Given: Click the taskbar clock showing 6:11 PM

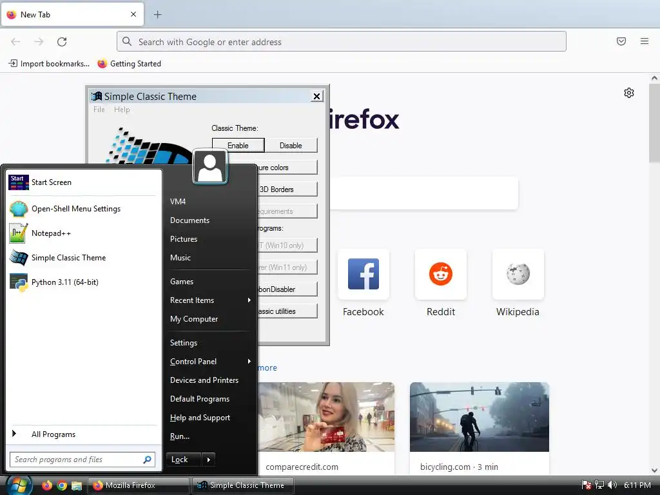Looking at the screenshot, I should (x=637, y=485).
